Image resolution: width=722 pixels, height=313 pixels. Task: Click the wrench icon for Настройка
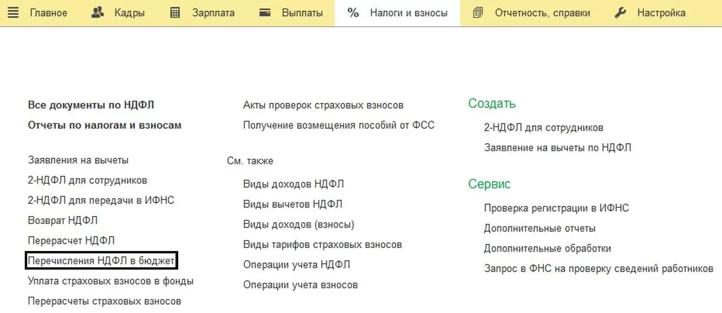click(620, 13)
